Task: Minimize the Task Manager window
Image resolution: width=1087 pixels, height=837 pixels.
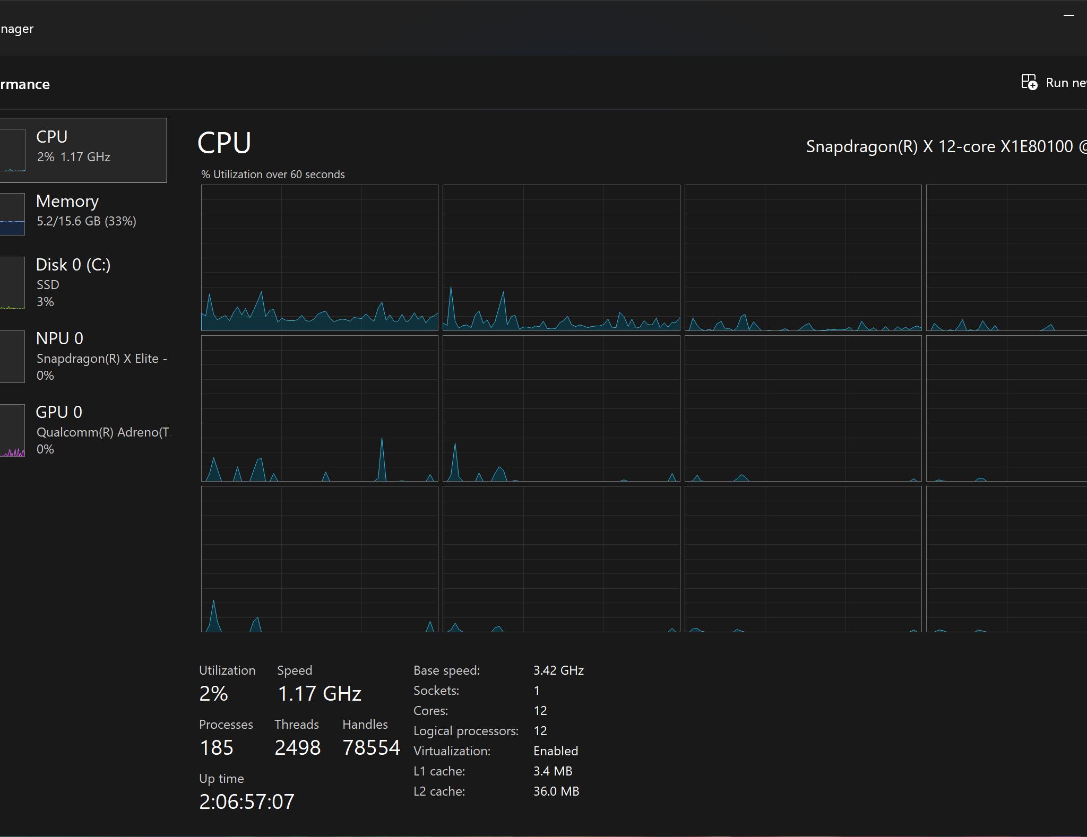Action: [x=1069, y=15]
